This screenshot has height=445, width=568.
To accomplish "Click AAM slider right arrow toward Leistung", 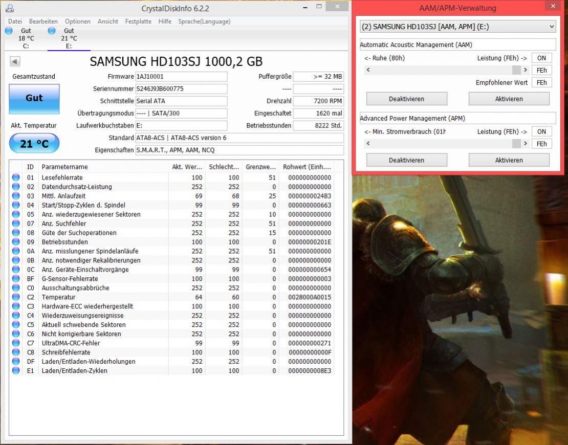I will pos(525,70).
